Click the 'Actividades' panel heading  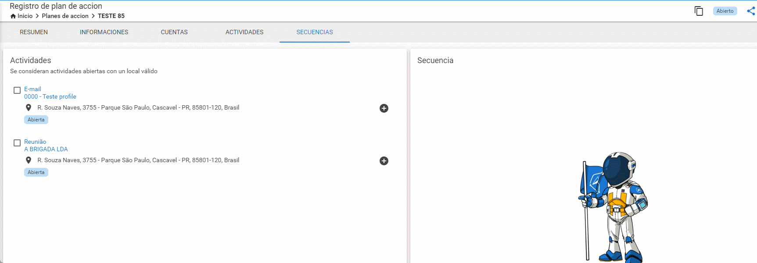coord(31,60)
